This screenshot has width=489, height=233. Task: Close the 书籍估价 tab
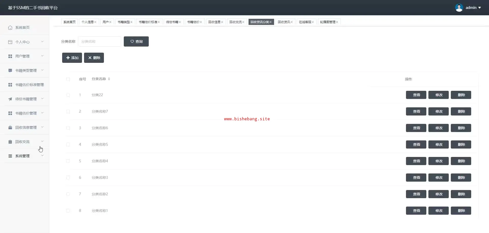201,22
